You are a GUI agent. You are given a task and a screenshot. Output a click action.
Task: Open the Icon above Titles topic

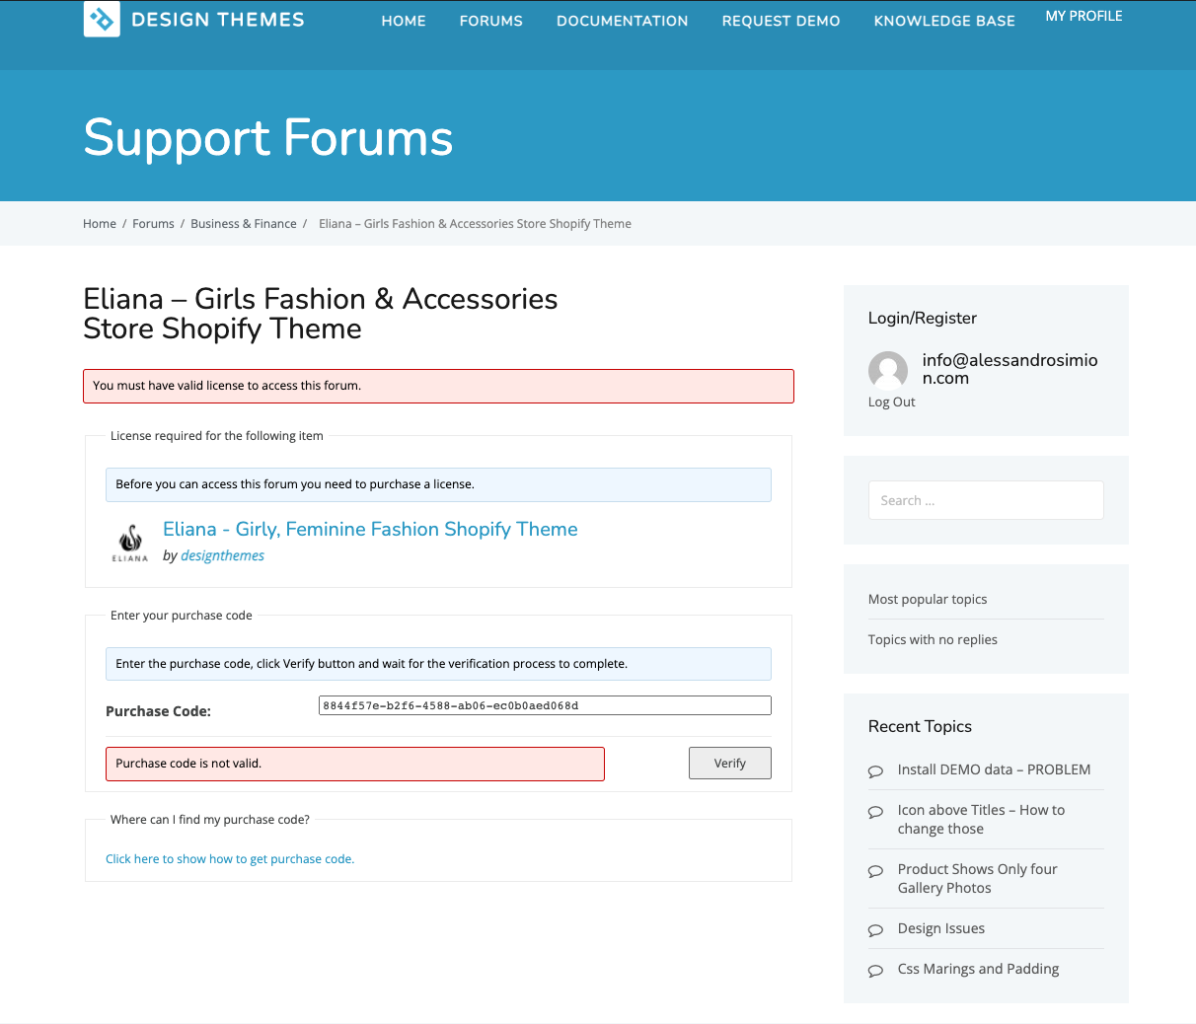pyautogui.click(x=981, y=820)
